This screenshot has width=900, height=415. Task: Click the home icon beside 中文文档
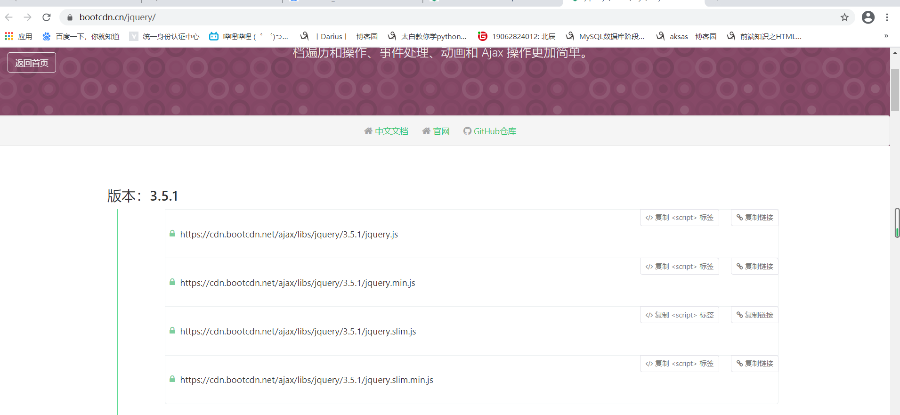[368, 131]
